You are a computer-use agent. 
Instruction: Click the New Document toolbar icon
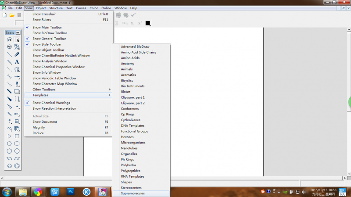pos(4,15)
